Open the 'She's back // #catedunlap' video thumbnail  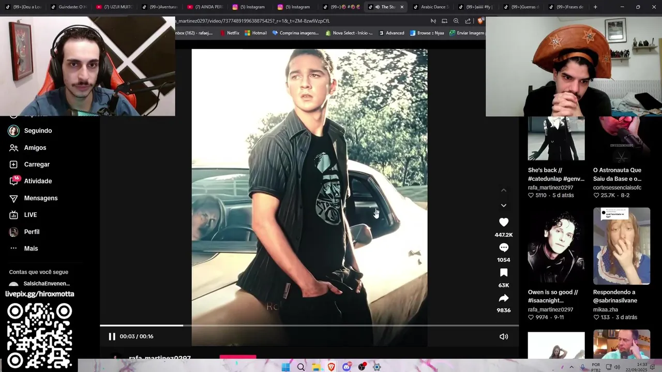[x=556, y=138]
